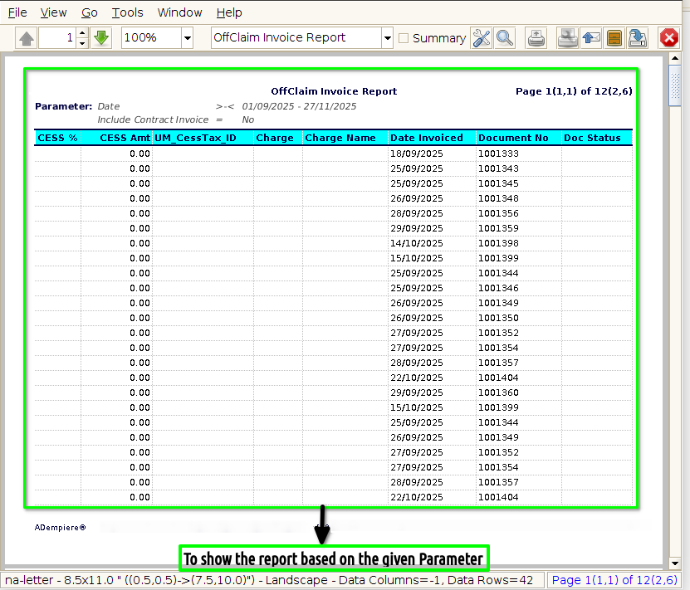Click the OffClaim Invoice Report page title
Image resolution: width=690 pixels, height=590 pixels.
(x=334, y=91)
